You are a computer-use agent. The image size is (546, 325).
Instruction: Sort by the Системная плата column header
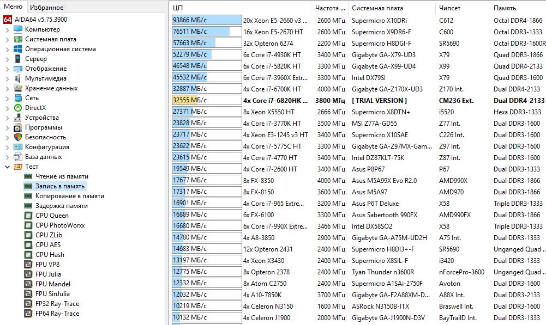coord(392,8)
